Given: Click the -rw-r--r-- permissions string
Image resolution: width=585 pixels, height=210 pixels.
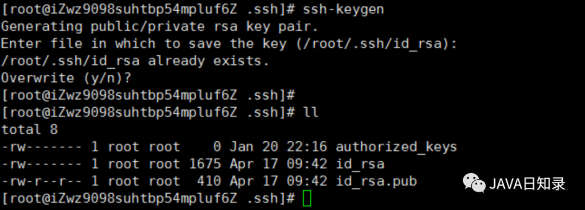Looking at the screenshot, I should pos(42,182).
